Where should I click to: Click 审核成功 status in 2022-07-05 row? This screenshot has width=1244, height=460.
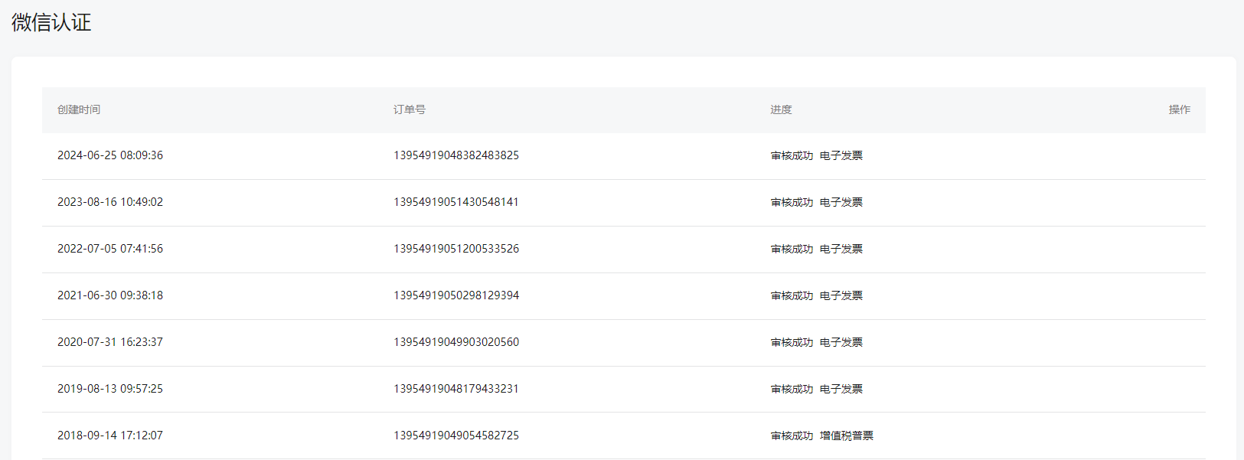[x=792, y=249]
